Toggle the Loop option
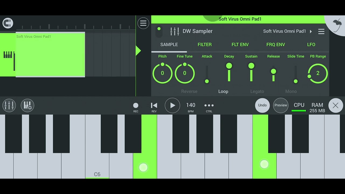This screenshot has height=194, width=345. [x=223, y=91]
